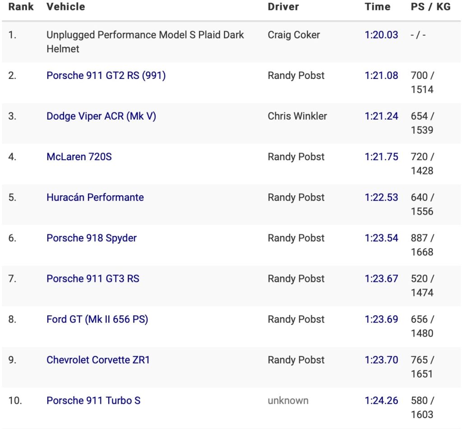Image resolution: width=462 pixels, height=429 pixels.
Task: Click the 700 / 1514 power-weight value
Action: pyautogui.click(x=422, y=83)
